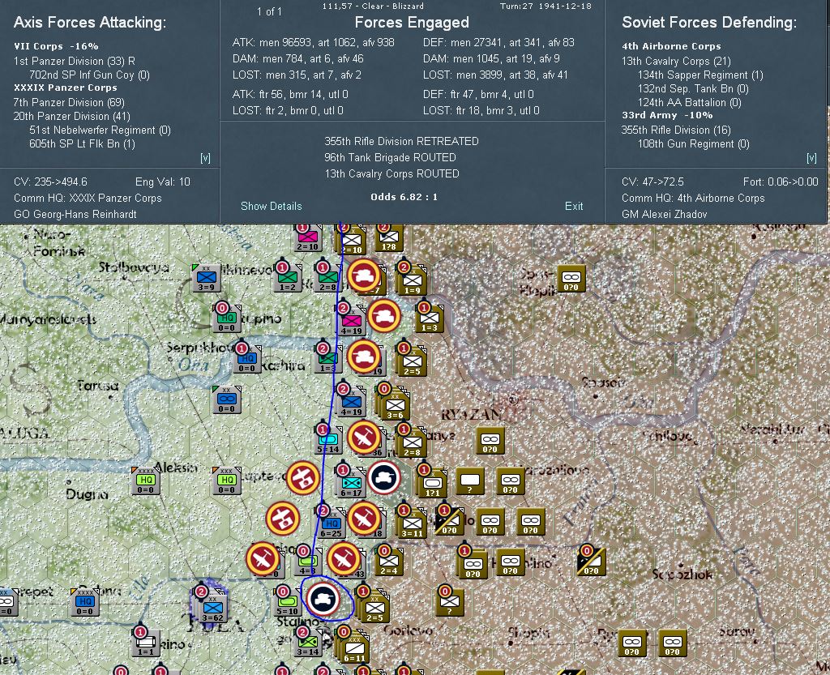This screenshot has height=675, width=830.
Task: Click 7th Panzer Division (69) entry
Action: pos(69,102)
